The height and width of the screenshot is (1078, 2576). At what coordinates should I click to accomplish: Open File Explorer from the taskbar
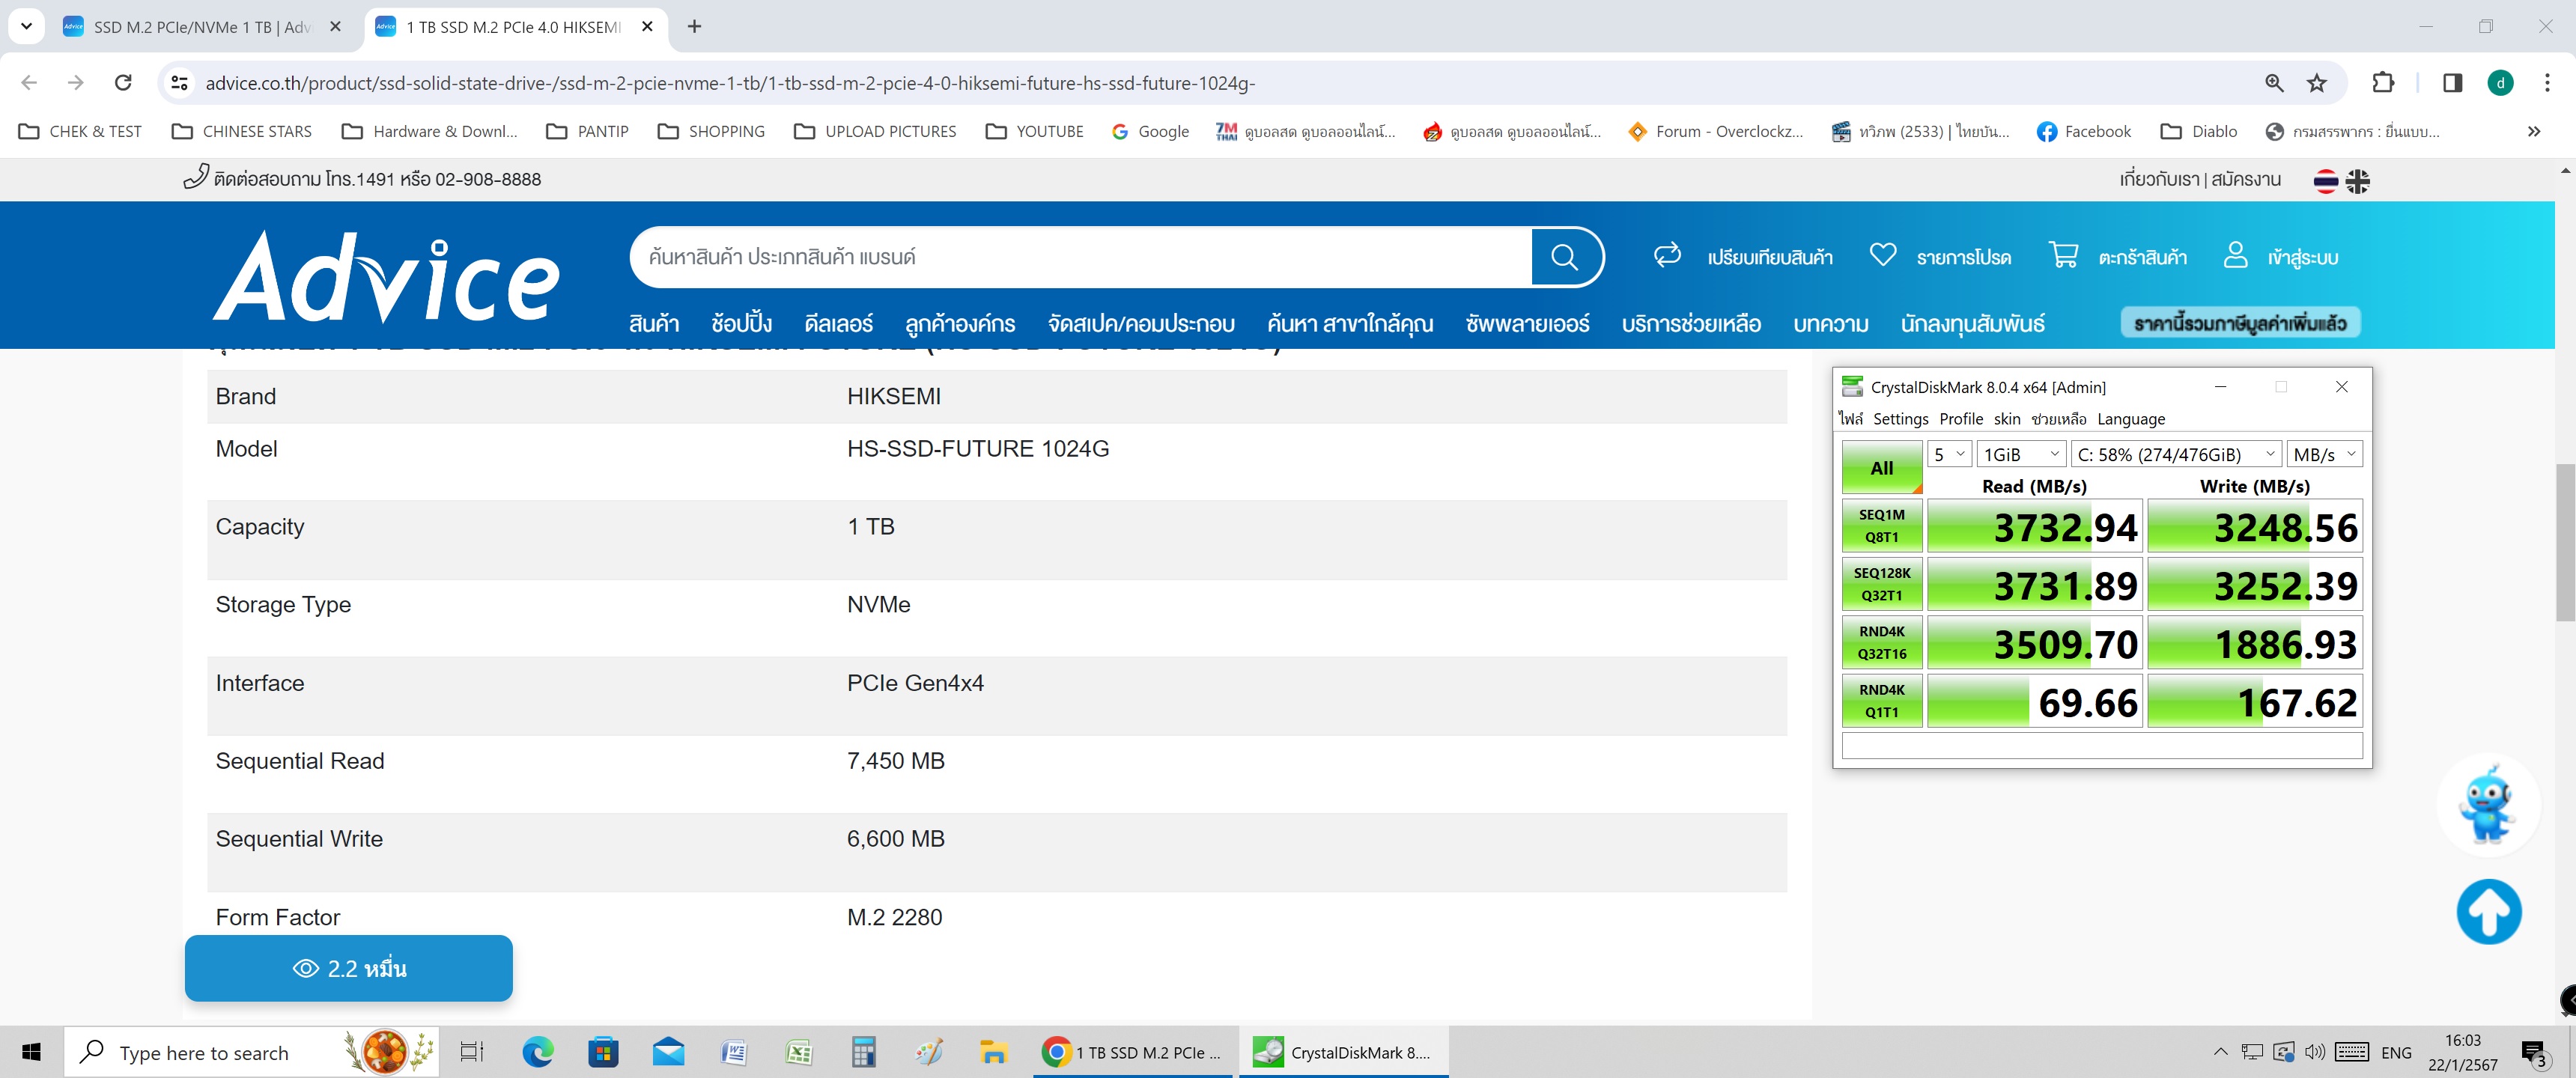993,1052
